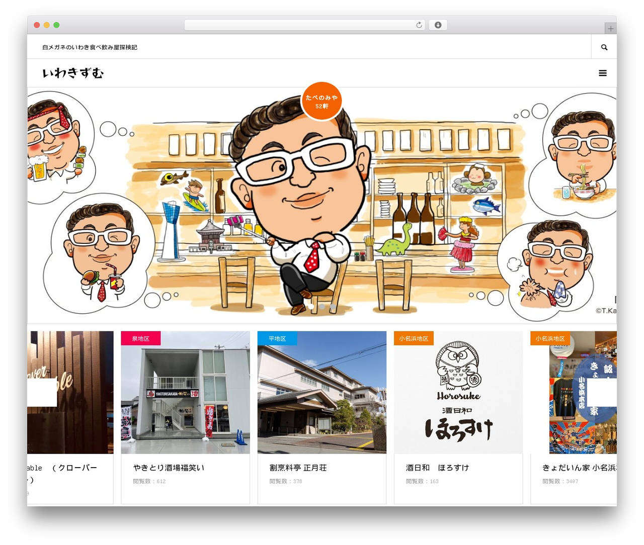Image resolution: width=644 pixels, height=545 pixels.
Task: Open the きょだいん家 card photo
Action: pos(574,393)
